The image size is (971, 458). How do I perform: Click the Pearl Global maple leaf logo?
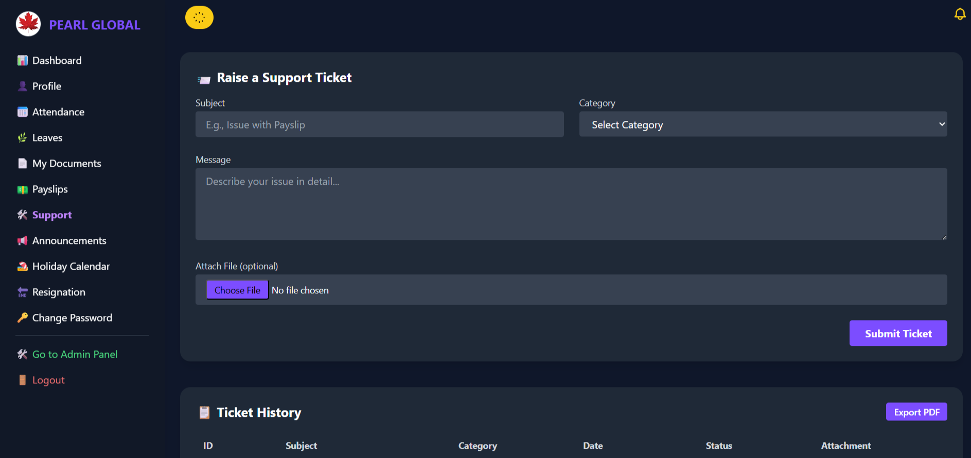click(x=28, y=24)
